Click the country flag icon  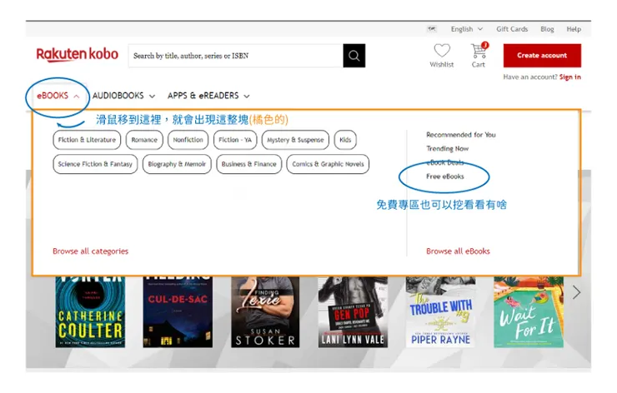[x=432, y=28]
